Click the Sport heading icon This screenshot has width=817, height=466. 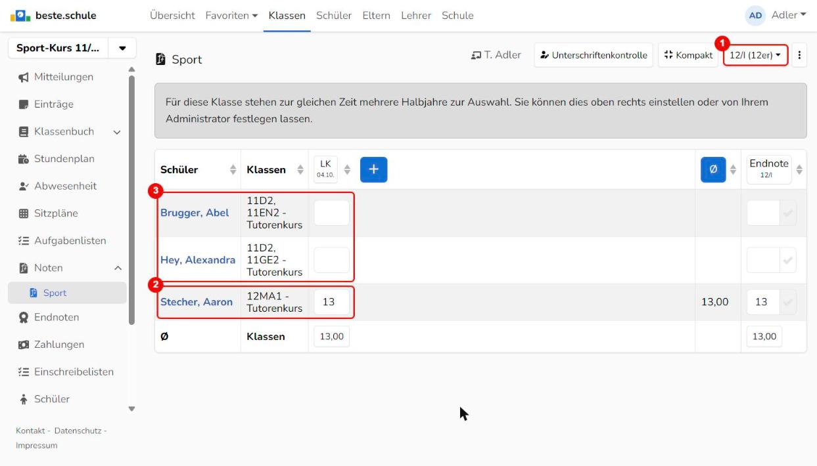[160, 60]
